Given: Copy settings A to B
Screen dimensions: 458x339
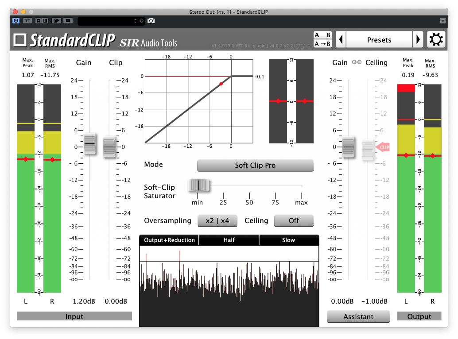Looking at the screenshot, I should (322, 44).
